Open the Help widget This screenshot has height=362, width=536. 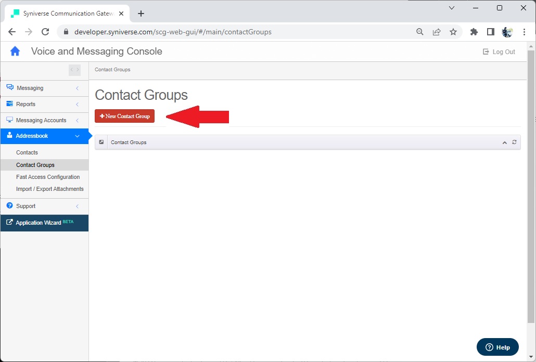[x=497, y=347]
